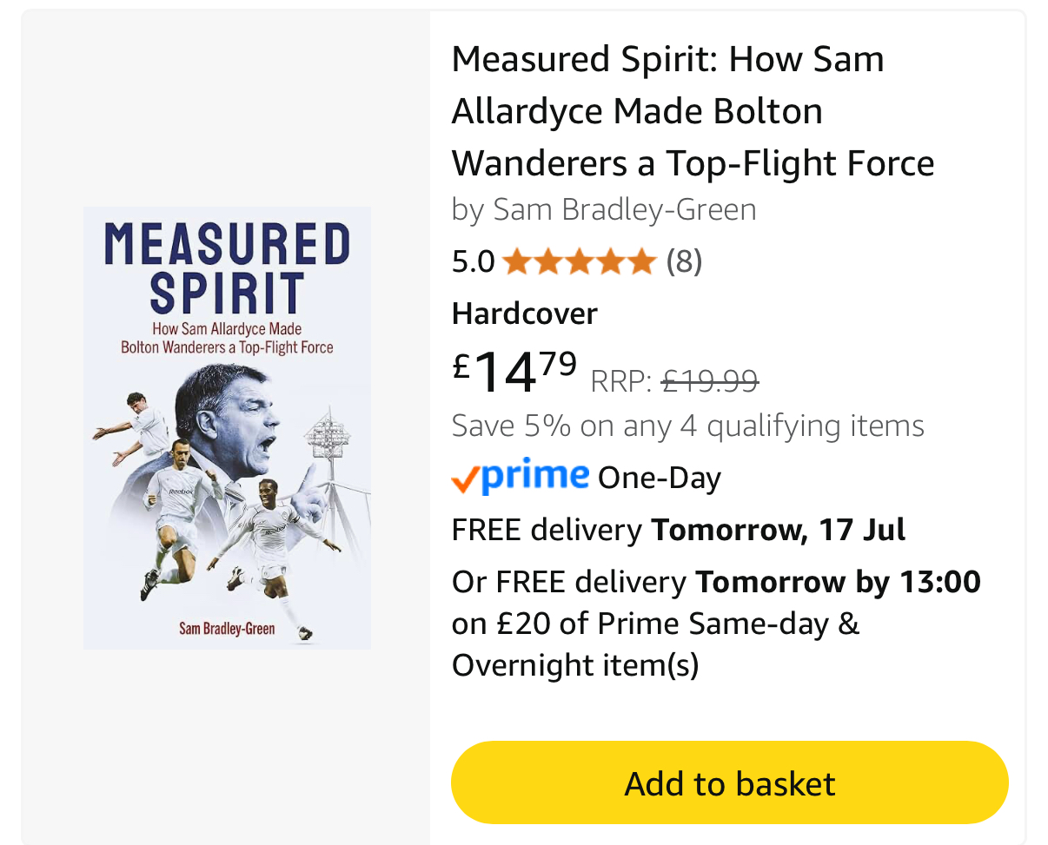Click the struck-through RRP £19.99
Screen dimensions: 1048x845
point(710,380)
